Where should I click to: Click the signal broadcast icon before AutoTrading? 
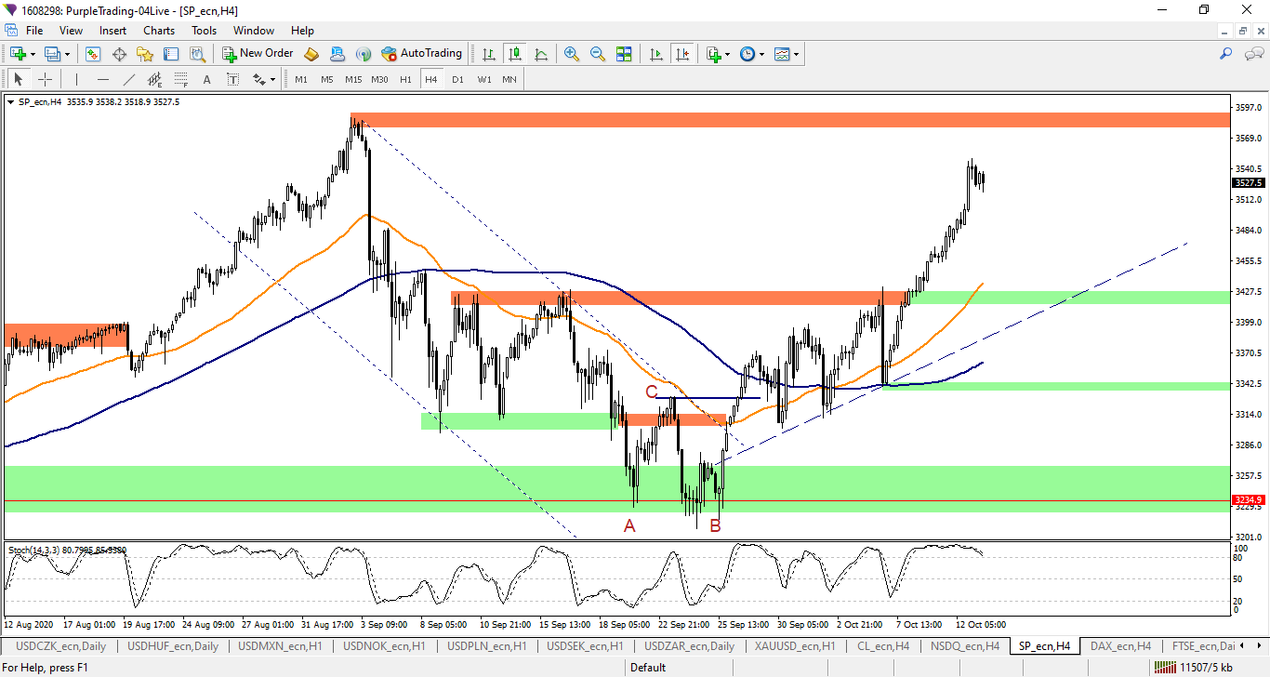click(x=364, y=54)
